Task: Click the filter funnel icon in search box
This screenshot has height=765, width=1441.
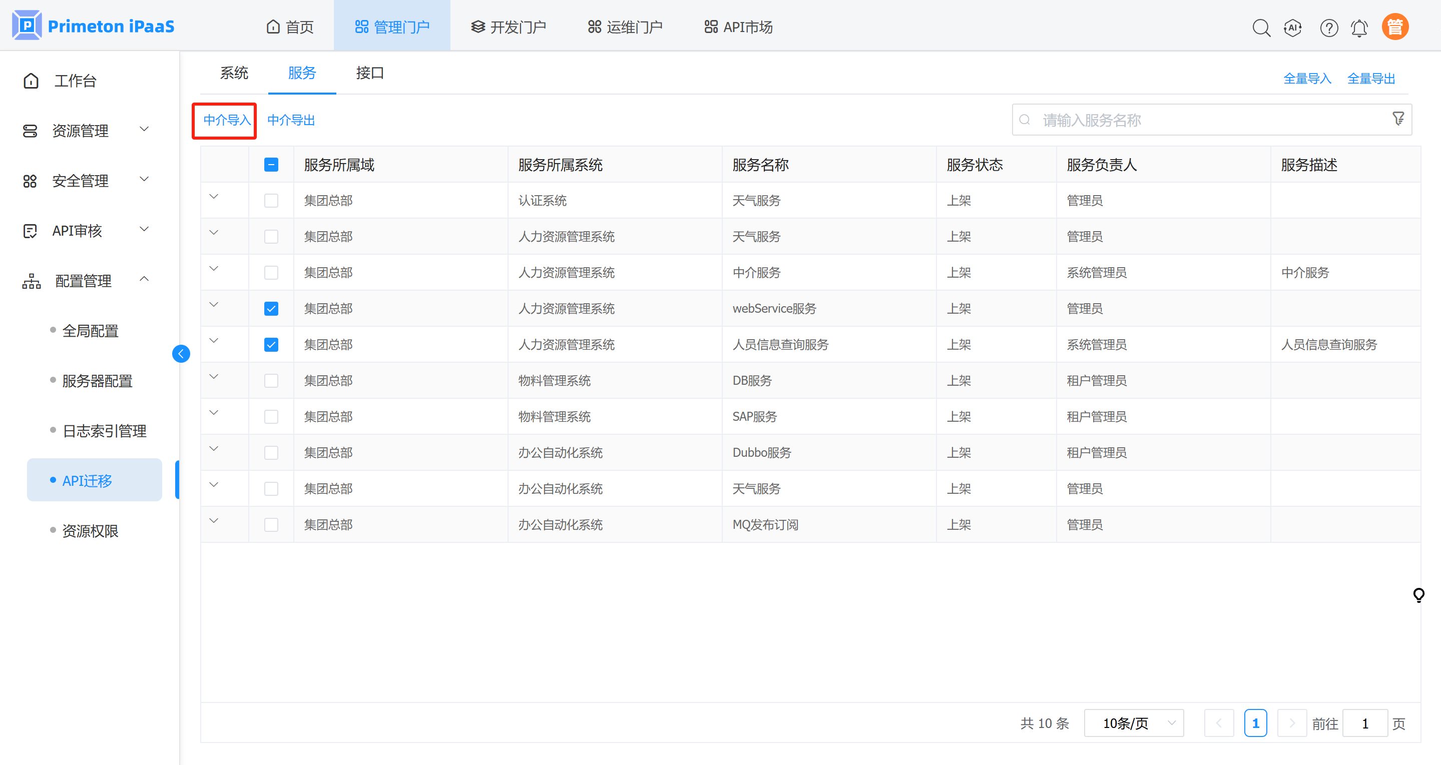Action: tap(1398, 119)
